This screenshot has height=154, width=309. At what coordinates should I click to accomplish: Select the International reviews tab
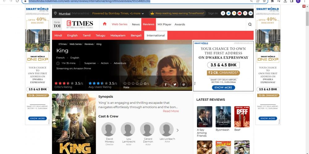[x=156, y=35]
